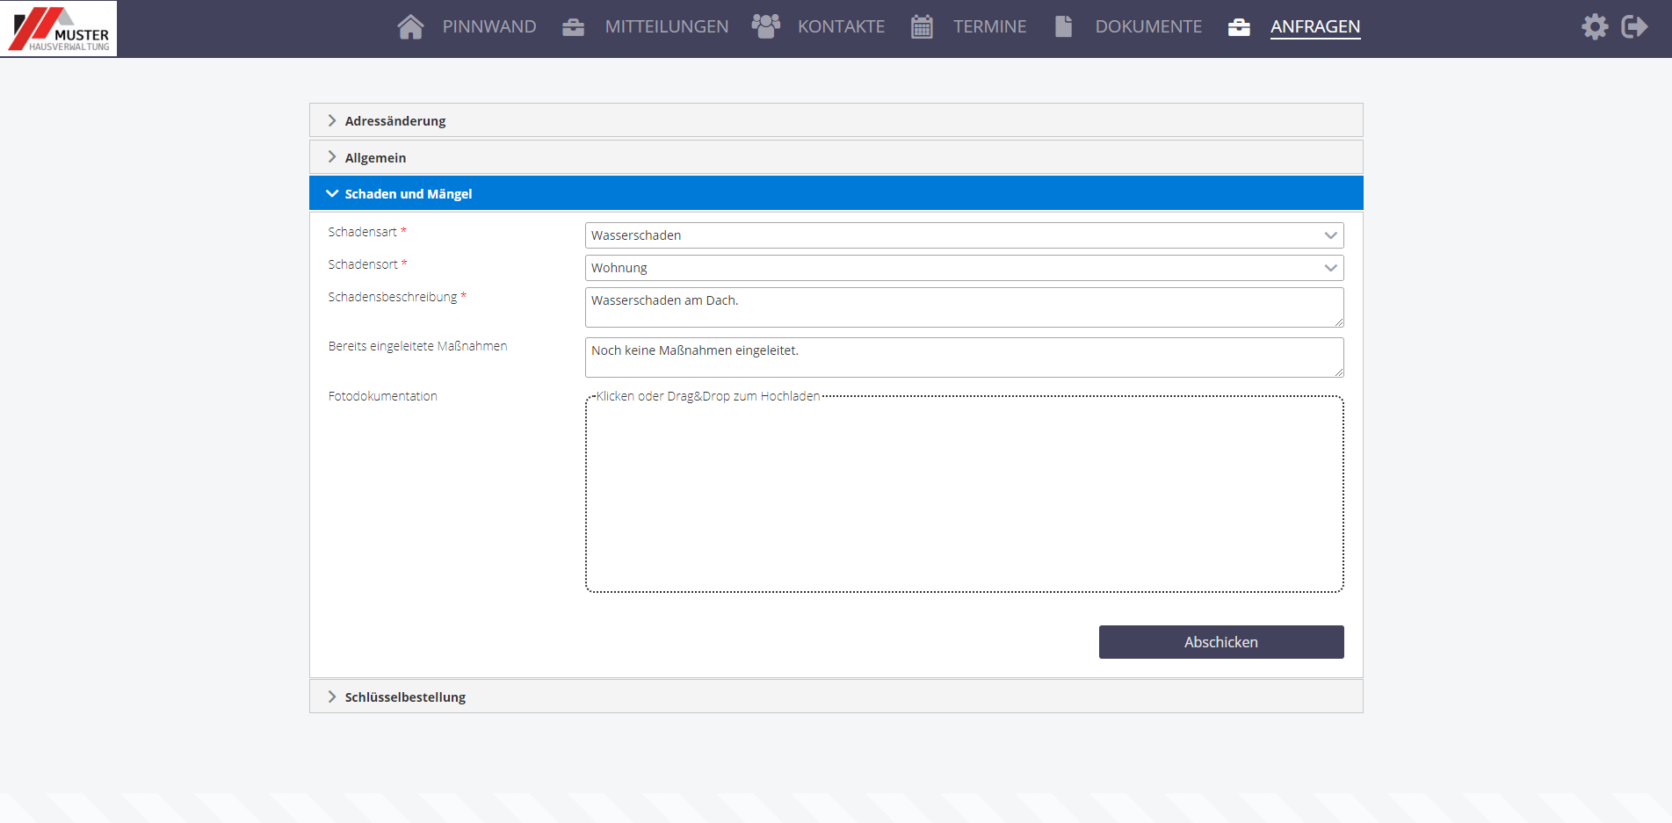Click the Kontakte people group icon
Viewport: 1672px width, 823px height.
coord(765,26)
